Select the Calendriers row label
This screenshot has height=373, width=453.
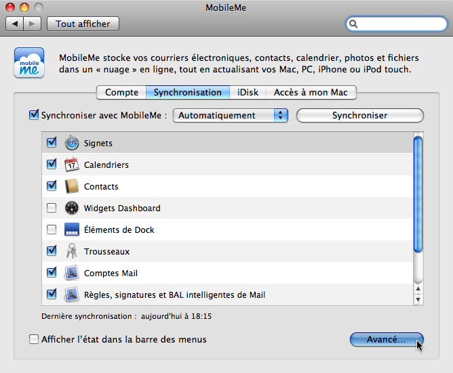pyautogui.click(x=106, y=164)
